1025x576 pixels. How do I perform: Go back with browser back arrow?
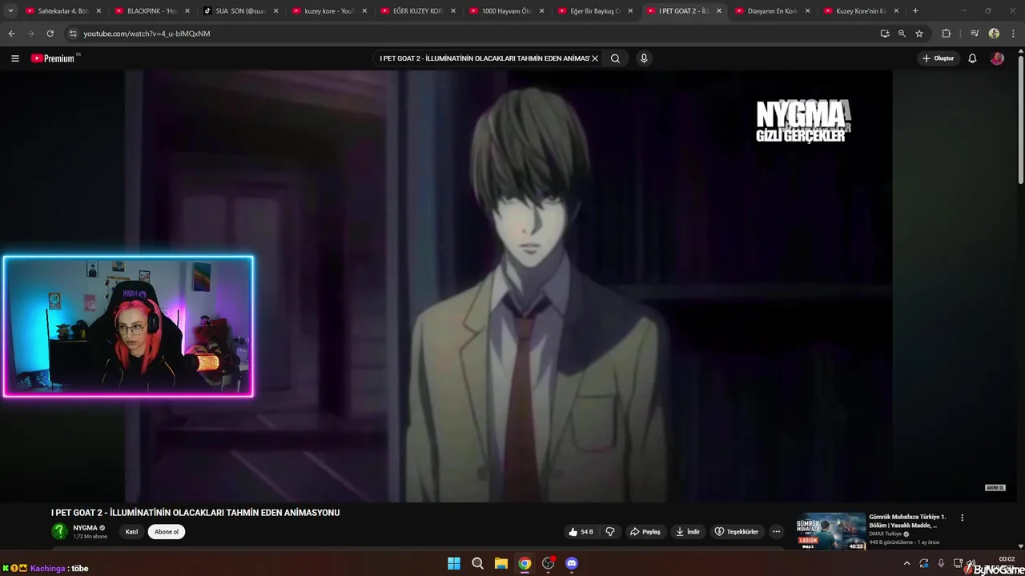(11, 34)
